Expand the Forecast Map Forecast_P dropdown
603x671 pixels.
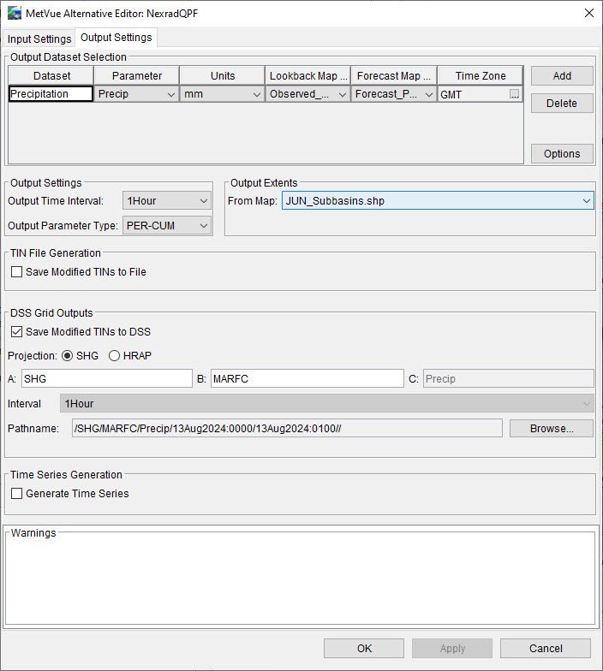[x=394, y=94]
